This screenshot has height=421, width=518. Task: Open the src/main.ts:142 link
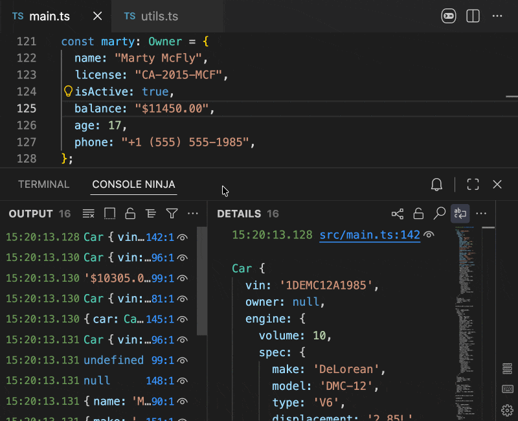coord(370,236)
